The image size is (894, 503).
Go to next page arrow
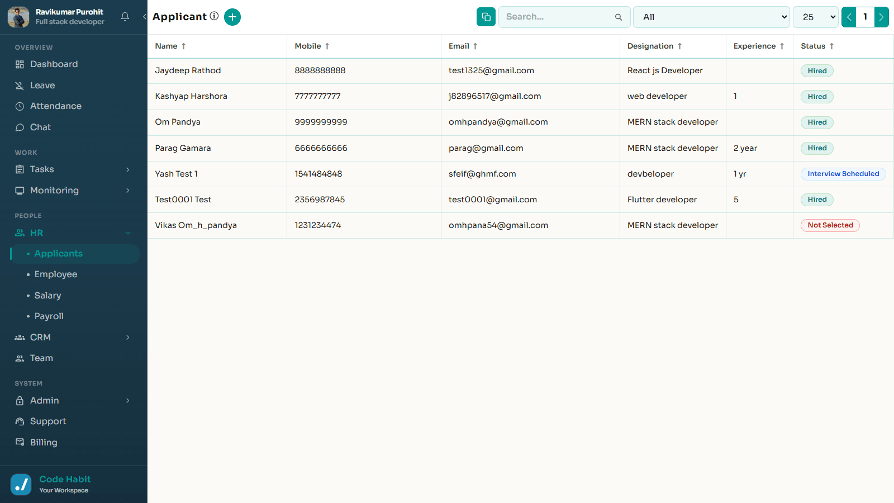coord(882,17)
